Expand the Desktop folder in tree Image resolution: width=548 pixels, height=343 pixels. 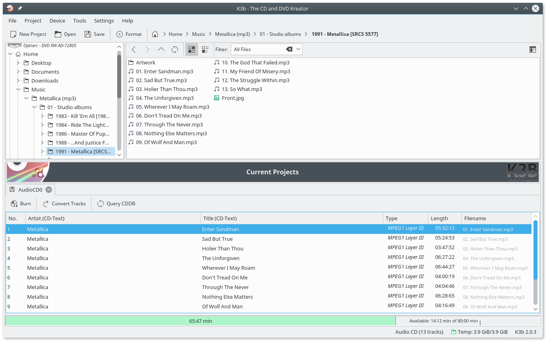(18, 63)
